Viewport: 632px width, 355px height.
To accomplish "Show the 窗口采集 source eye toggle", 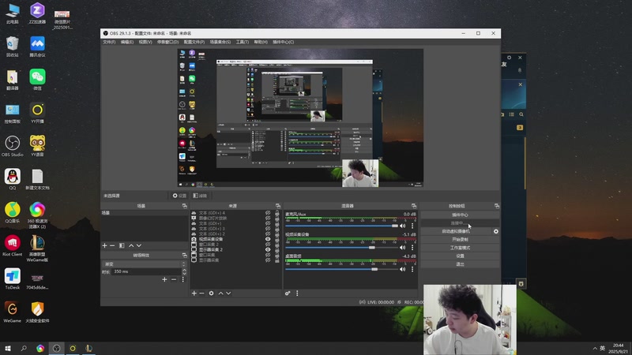I will [x=268, y=255].
